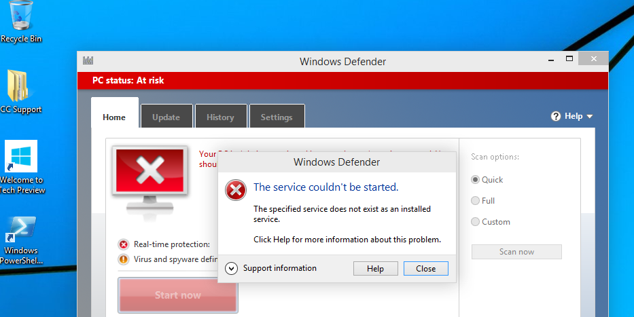Click the Close button in error dialog
This screenshot has width=634, height=317.
tap(426, 269)
